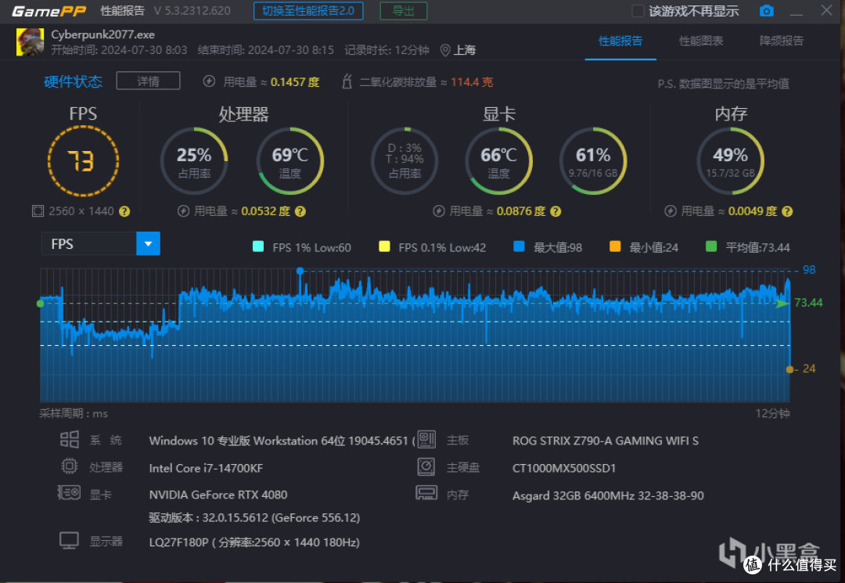845x583 pixels.
Task: Open help icon next to 2560 x 1440
Action: click(124, 211)
